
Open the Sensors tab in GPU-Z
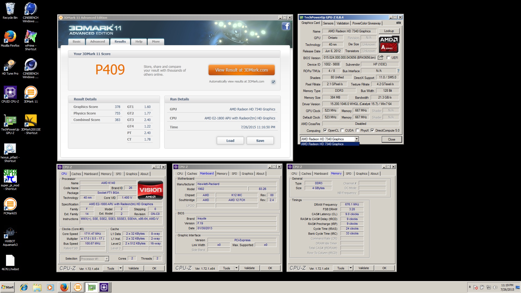[328, 23]
